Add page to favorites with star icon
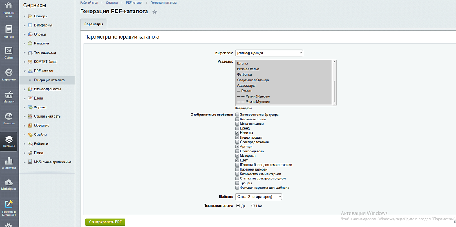This screenshot has width=456, height=227. pos(155,12)
